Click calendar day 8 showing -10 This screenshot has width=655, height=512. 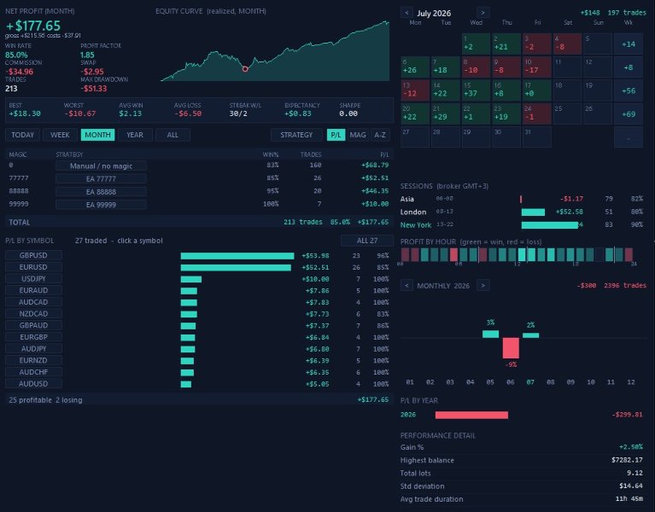[476, 67]
